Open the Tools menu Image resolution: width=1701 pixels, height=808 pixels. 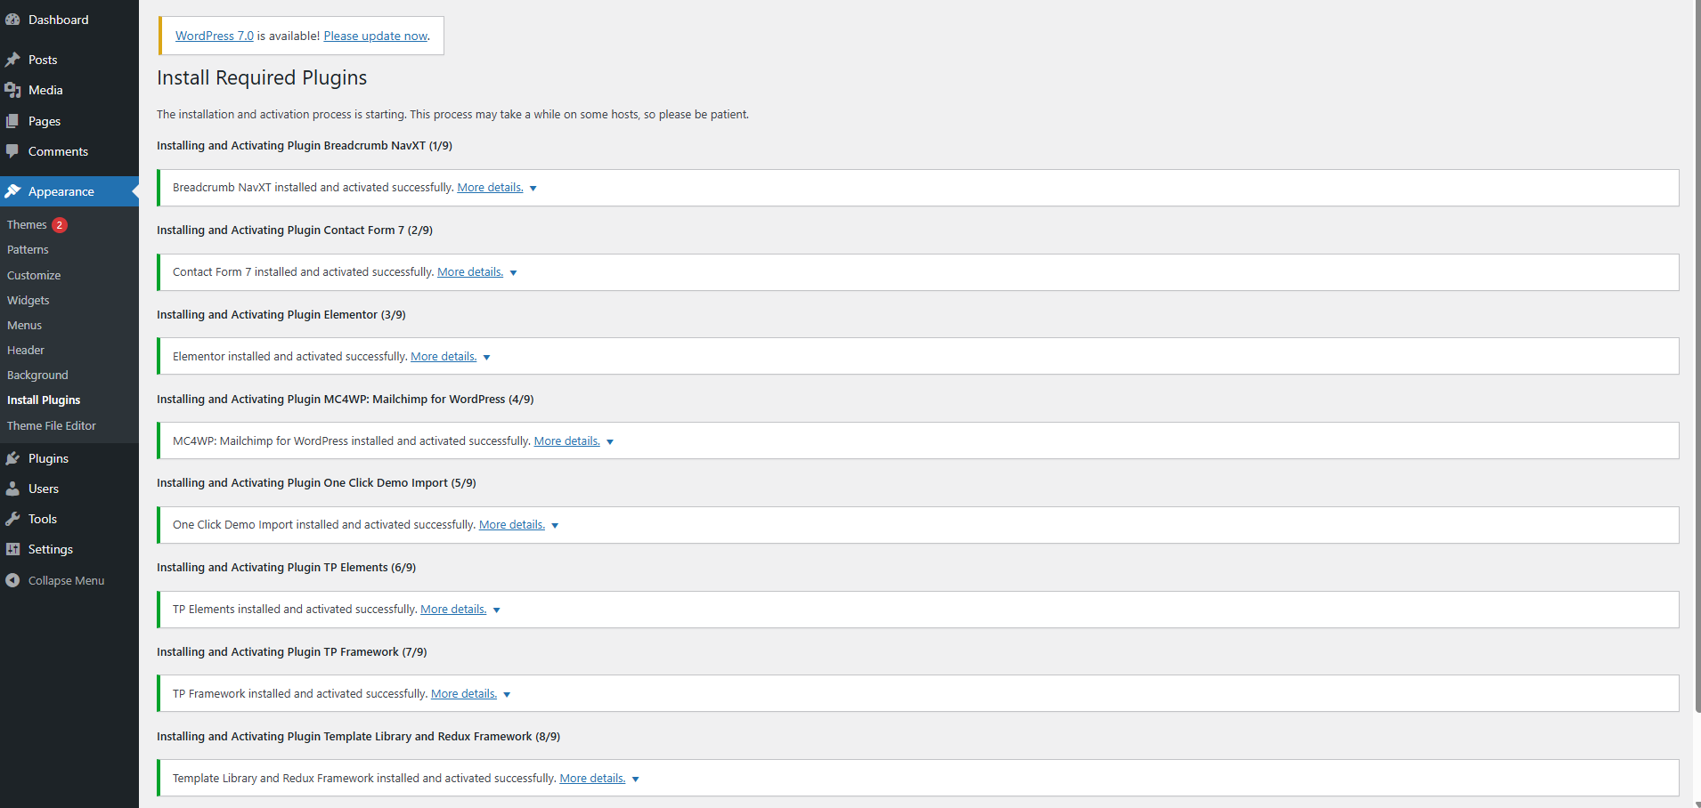[x=69, y=519]
